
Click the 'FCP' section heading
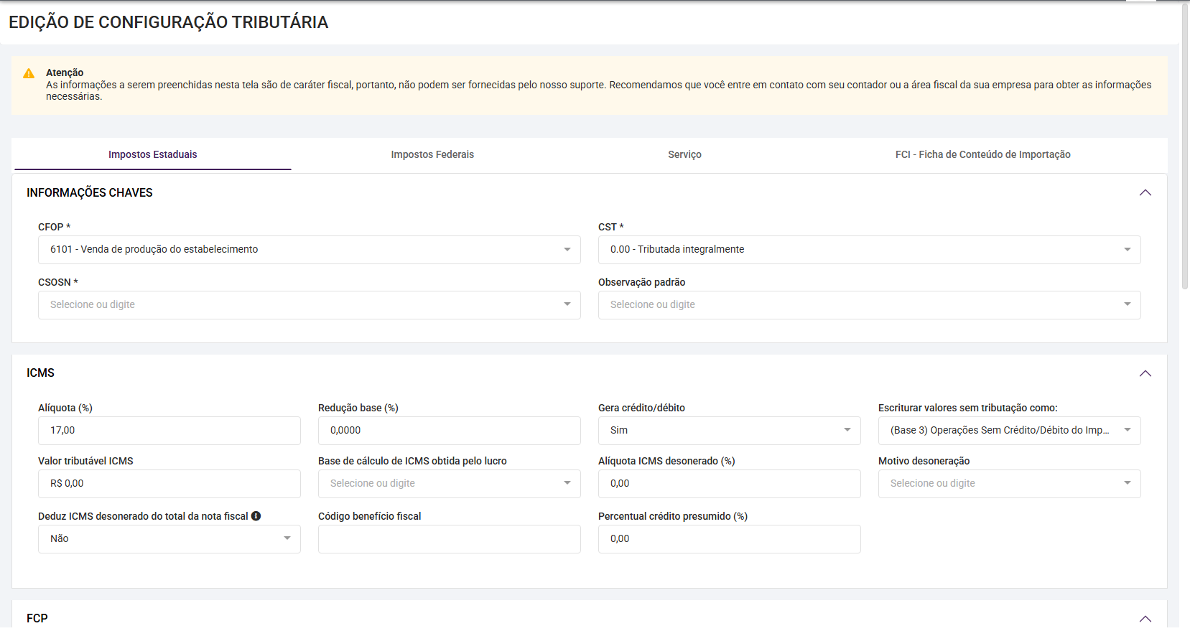tap(37, 619)
